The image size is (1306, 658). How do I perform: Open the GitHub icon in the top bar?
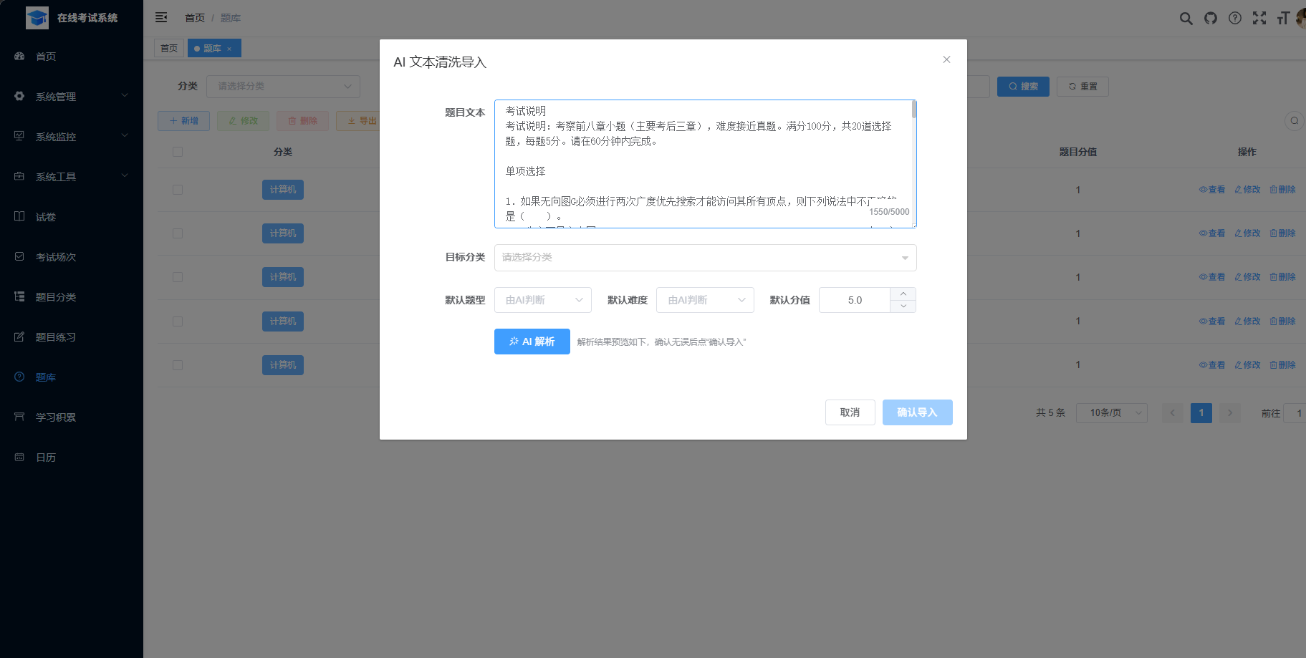click(x=1211, y=18)
